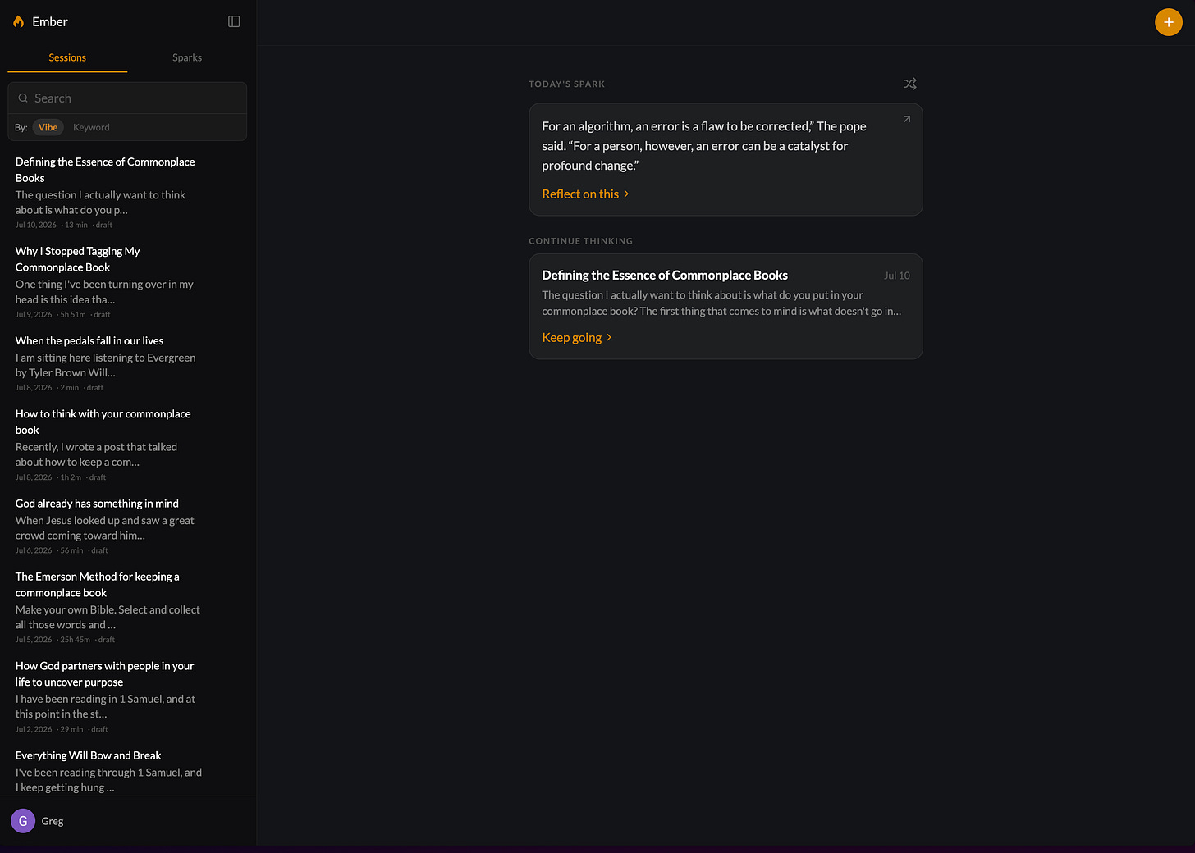The width and height of the screenshot is (1195, 853).
Task: Select Vibe search mode
Action: click(48, 127)
